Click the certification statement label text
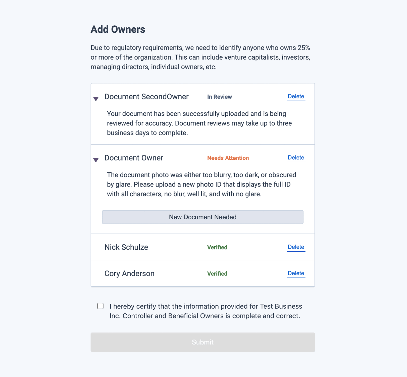Viewport: 407px width, 377px height. point(206,311)
